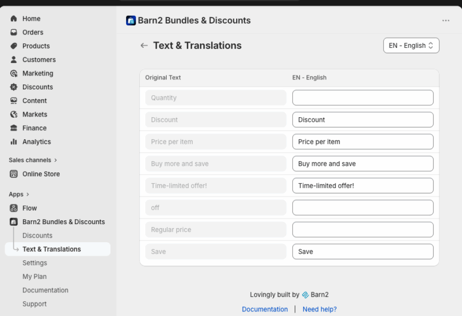This screenshot has height=316, width=462.
Task: Edit the Time-limited offer! translation field
Action: pyautogui.click(x=363, y=186)
